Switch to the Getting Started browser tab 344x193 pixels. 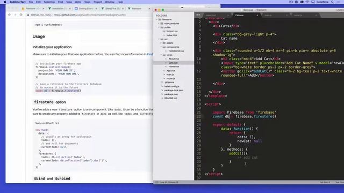85,9
